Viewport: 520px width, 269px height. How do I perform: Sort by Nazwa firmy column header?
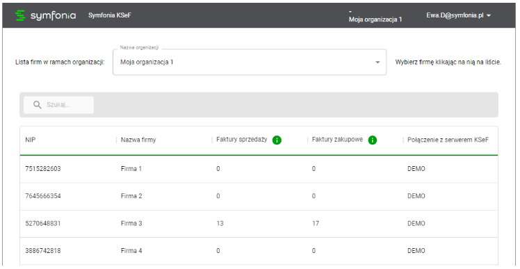(138, 140)
